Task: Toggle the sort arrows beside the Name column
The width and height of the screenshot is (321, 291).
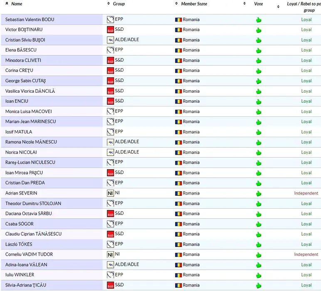Action: click(x=7, y=4)
